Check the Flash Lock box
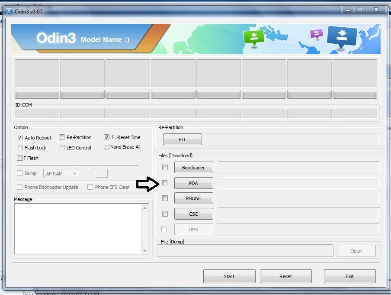This screenshot has width=391, height=295. coord(19,148)
